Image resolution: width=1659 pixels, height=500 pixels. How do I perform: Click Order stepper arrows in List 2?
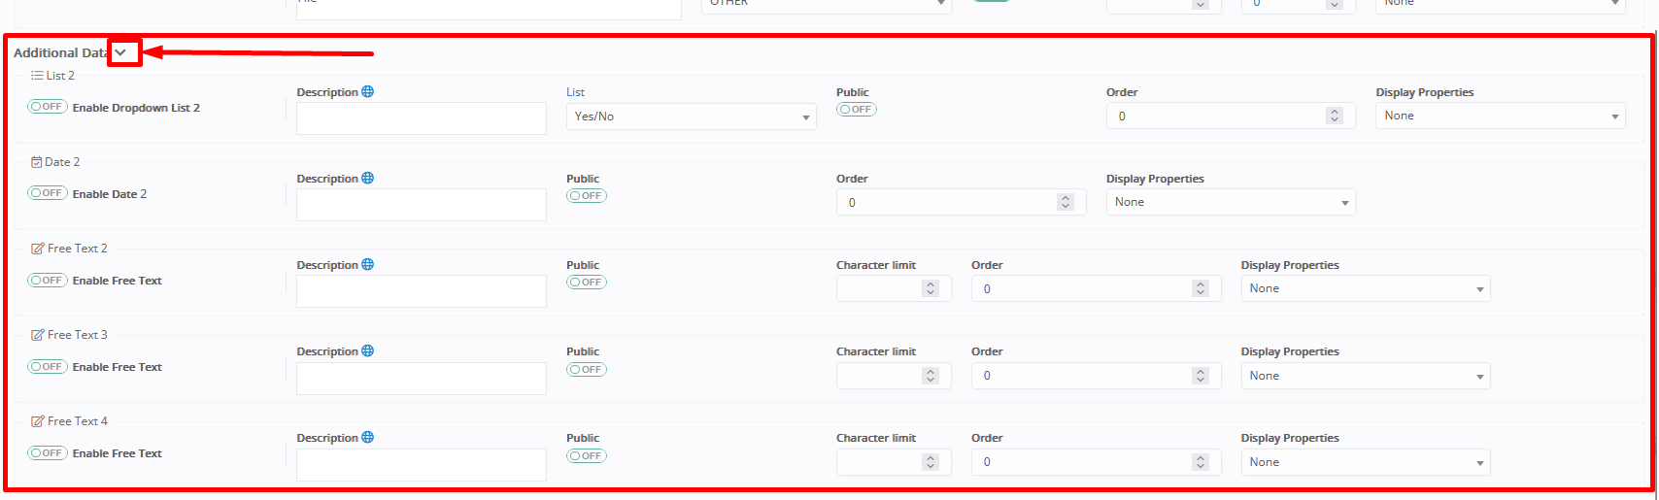click(1335, 117)
